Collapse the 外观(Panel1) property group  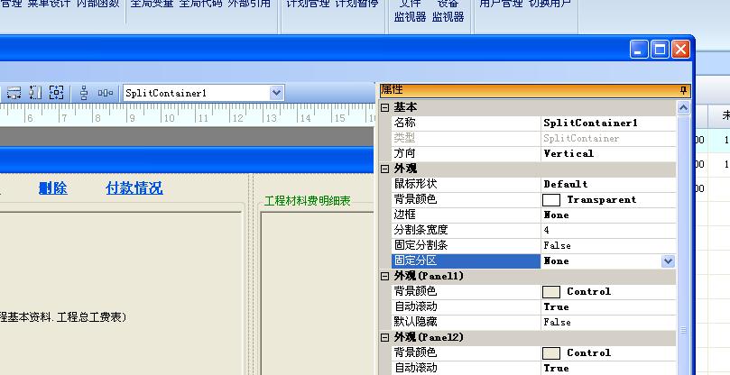click(x=384, y=276)
